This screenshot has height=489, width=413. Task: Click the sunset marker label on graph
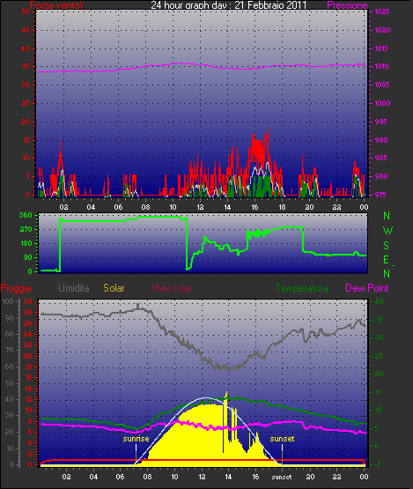[x=282, y=439]
